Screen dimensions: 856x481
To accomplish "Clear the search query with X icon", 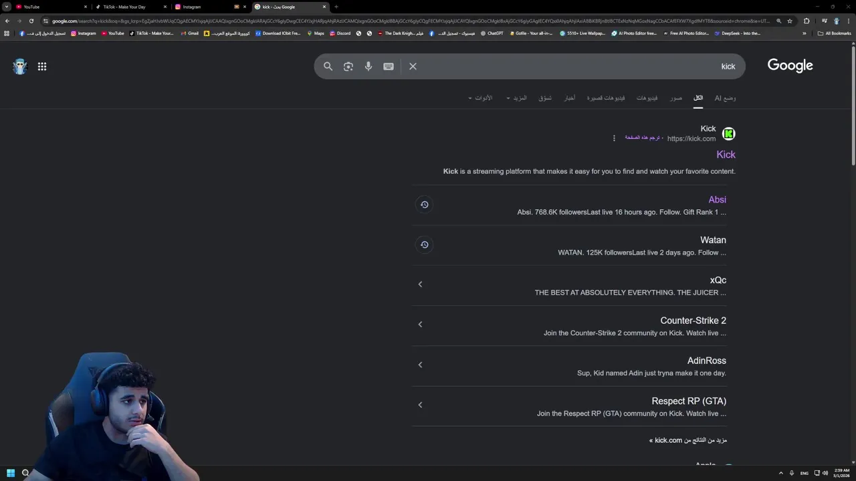I will point(413,66).
